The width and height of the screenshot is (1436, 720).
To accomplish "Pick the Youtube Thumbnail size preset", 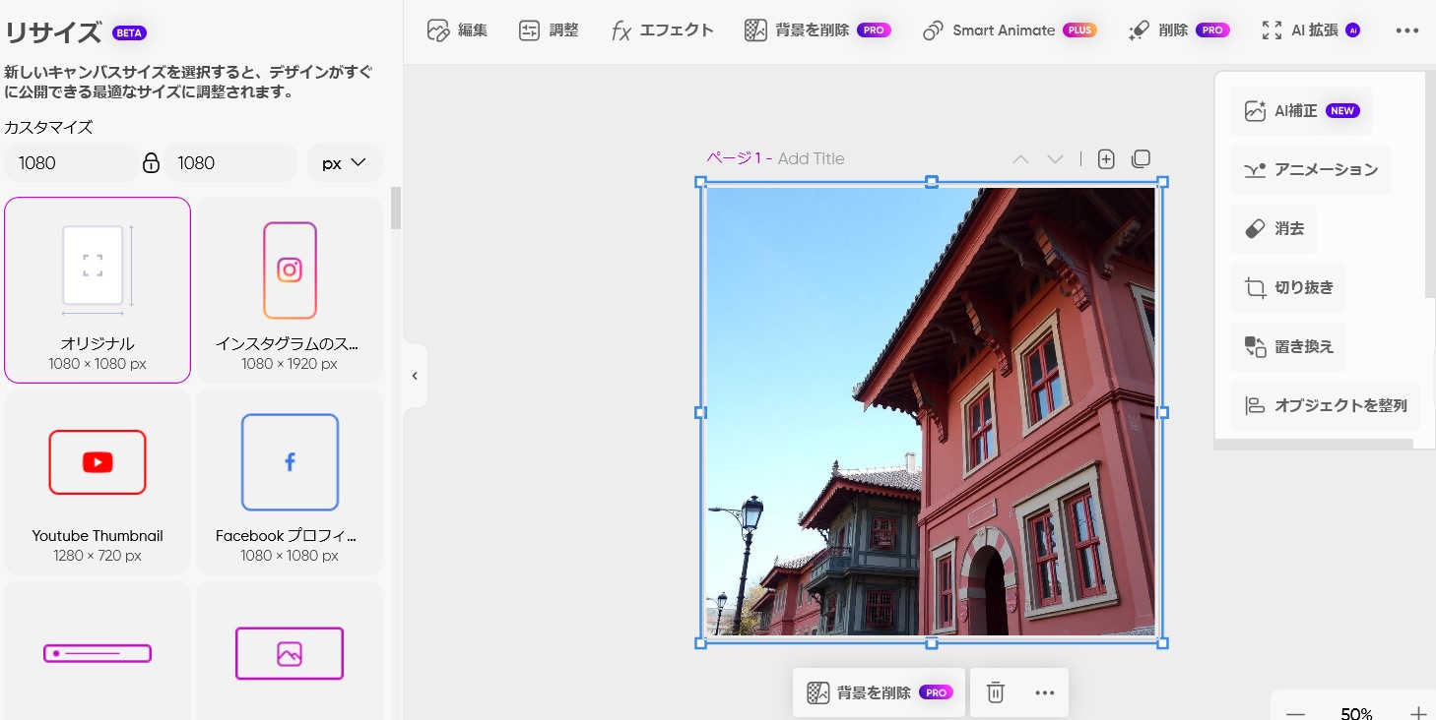I will coord(98,482).
